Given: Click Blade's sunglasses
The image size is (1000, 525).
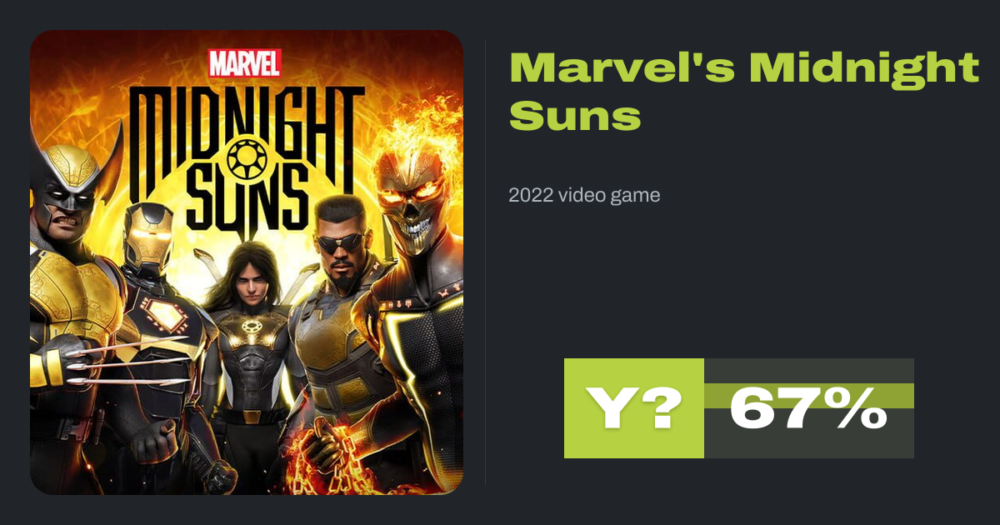Looking at the screenshot, I should tap(340, 243).
